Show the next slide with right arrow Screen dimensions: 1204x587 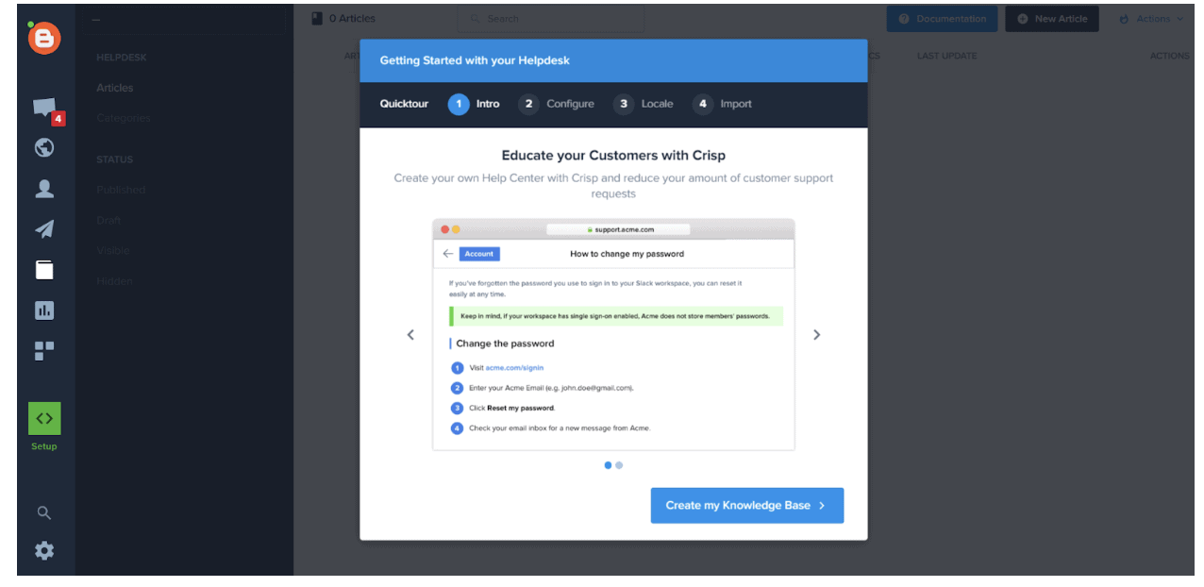[817, 335]
